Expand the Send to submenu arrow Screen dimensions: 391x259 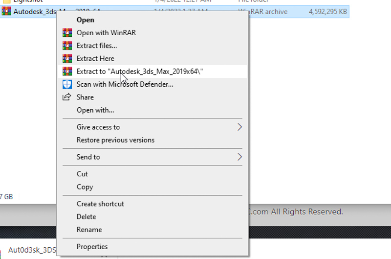click(x=239, y=157)
